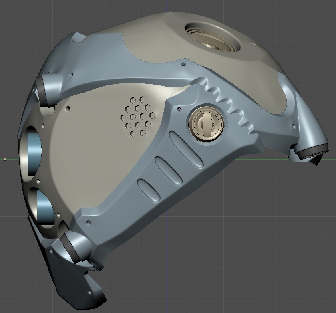
Task: Select the small orange origin dot at left edge
Action: [5, 159]
